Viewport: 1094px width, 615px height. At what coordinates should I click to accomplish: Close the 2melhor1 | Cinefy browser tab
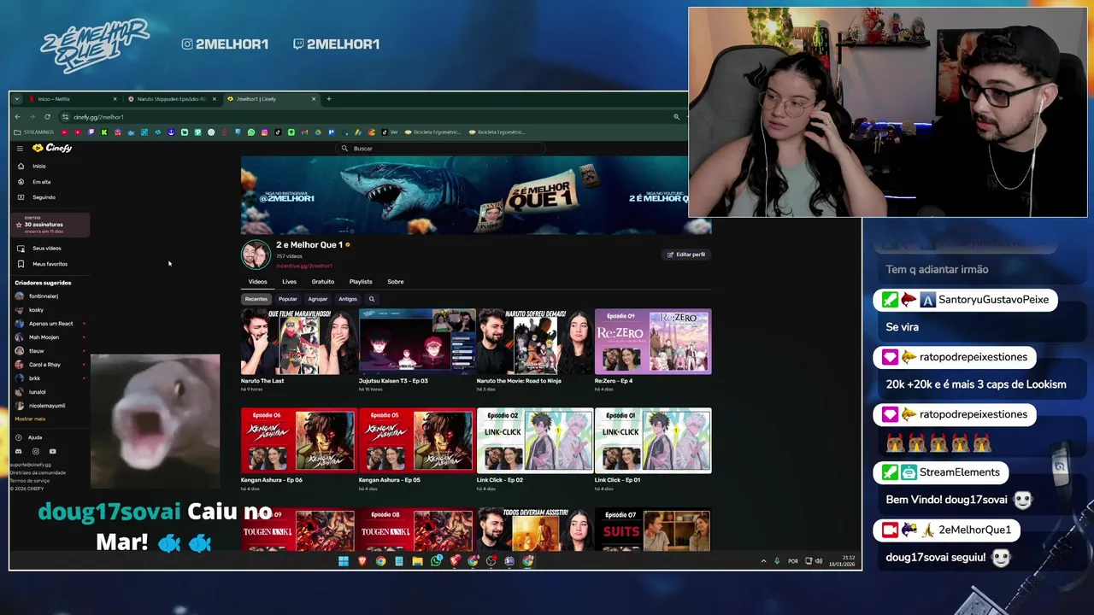pyautogui.click(x=314, y=99)
